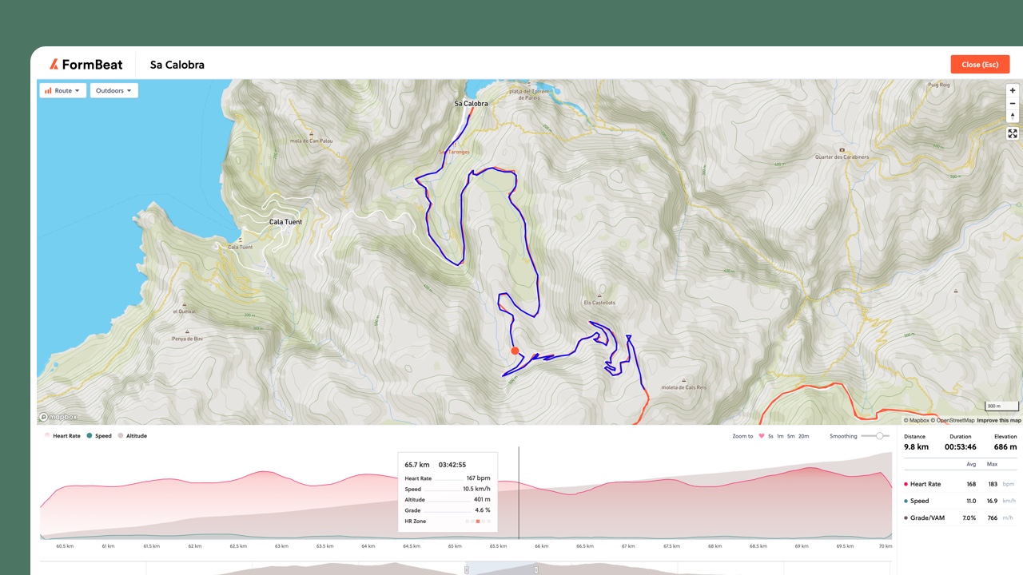Click 63 km tick on chart axis
The image size is (1023, 575).
[281, 546]
